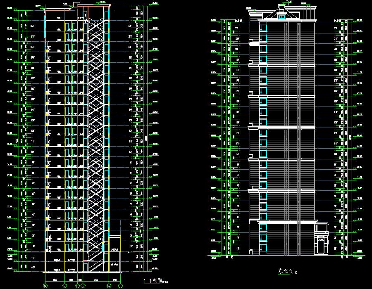Image resolution: width=372 pixels, height=289 pixels.
Task: Select "1F" label right of the east elevation
Action: (335, 249)
